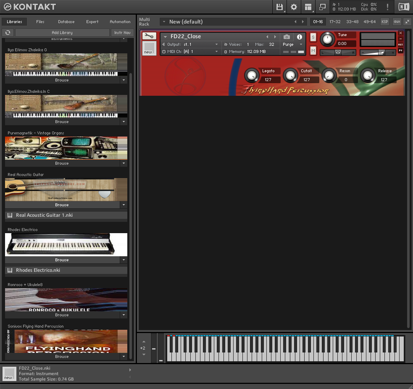413x389 pixels.
Task: Open Puremagnetik Vintage Organs library options dropdown
Action: [x=124, y=163]
